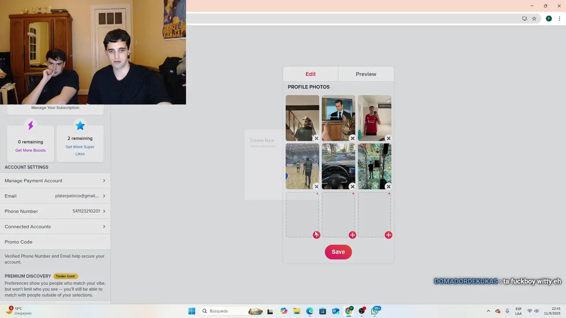The height and width of the screenshot is (318, 566).
Task: Open WhatsApp from taskbar
Action: tap(375, 311)
